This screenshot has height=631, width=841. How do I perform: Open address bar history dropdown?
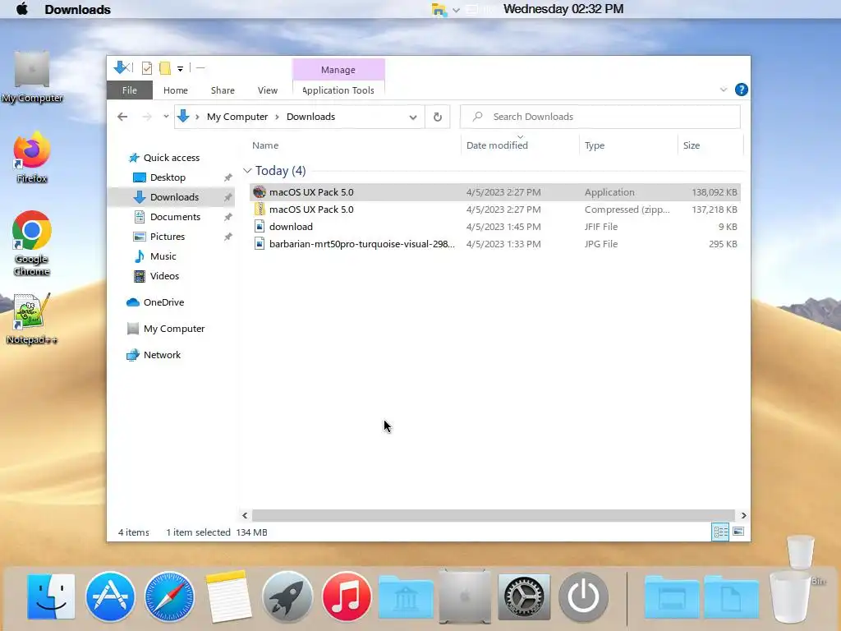point(413,117)
